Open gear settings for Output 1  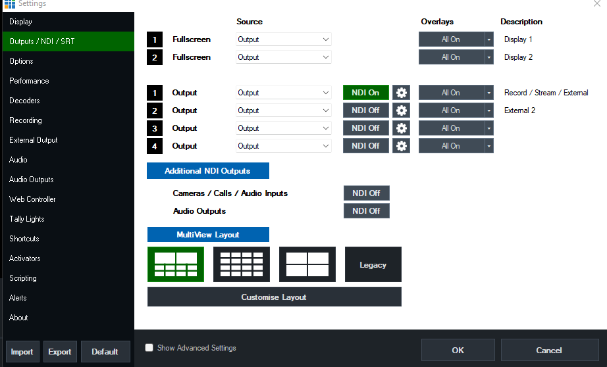(401, 93)
